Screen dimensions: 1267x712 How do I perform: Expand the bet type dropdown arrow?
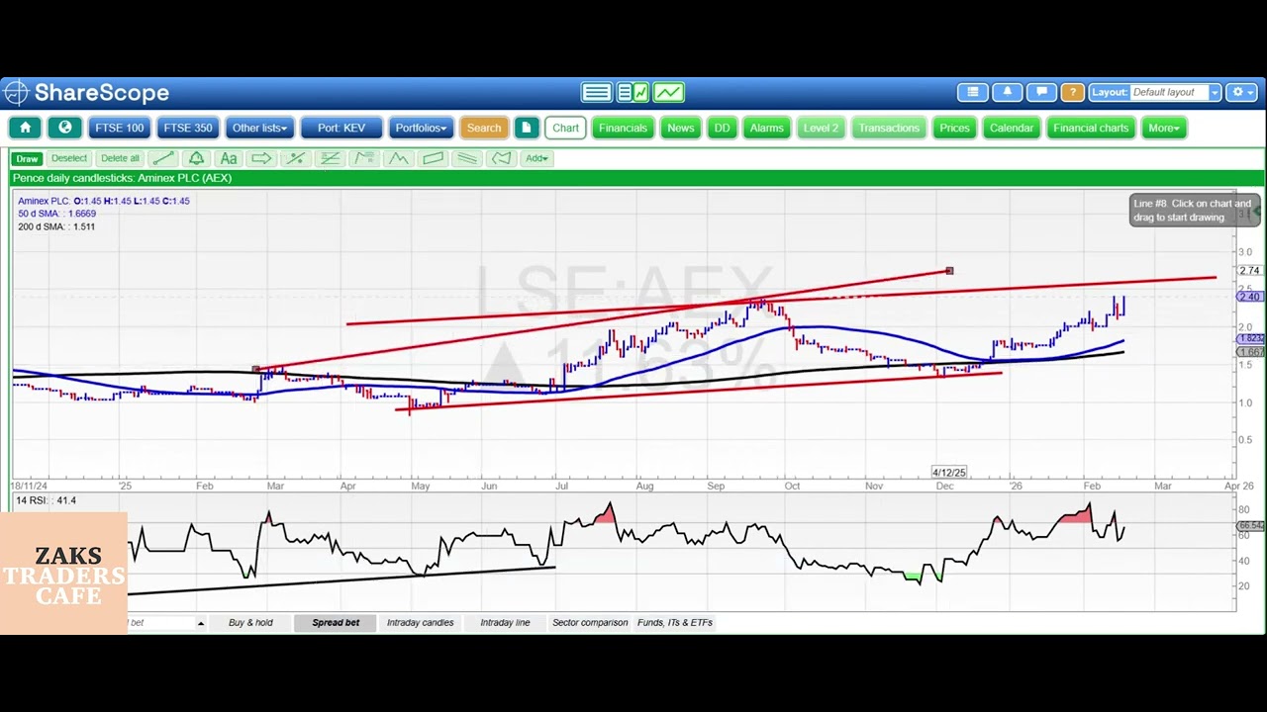tap(200, 623)
